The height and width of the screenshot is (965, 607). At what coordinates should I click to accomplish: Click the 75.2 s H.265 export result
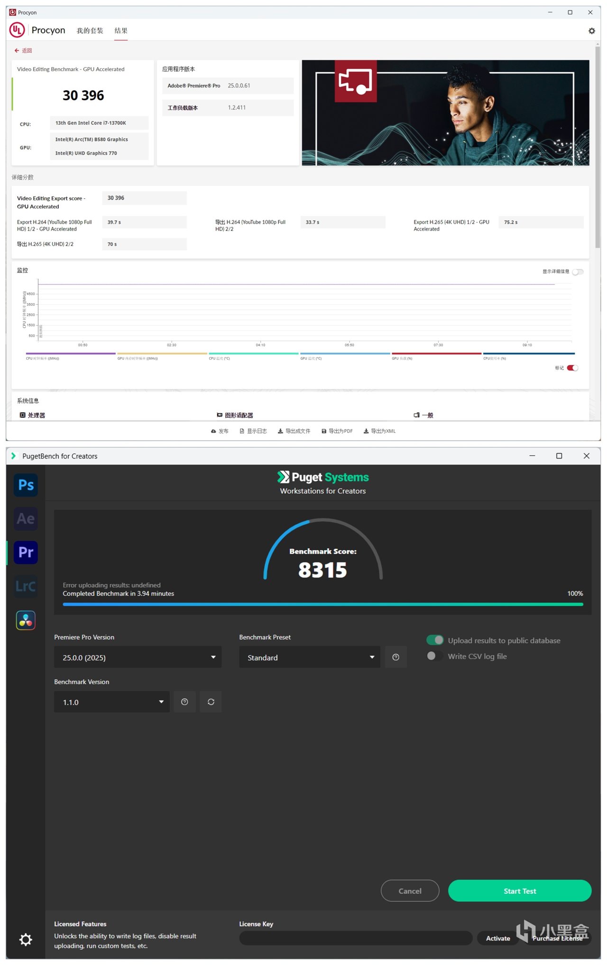[x=541, y=222]
